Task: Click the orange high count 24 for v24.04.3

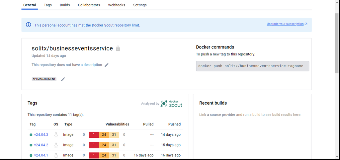Action: click(x=104, y=135)
